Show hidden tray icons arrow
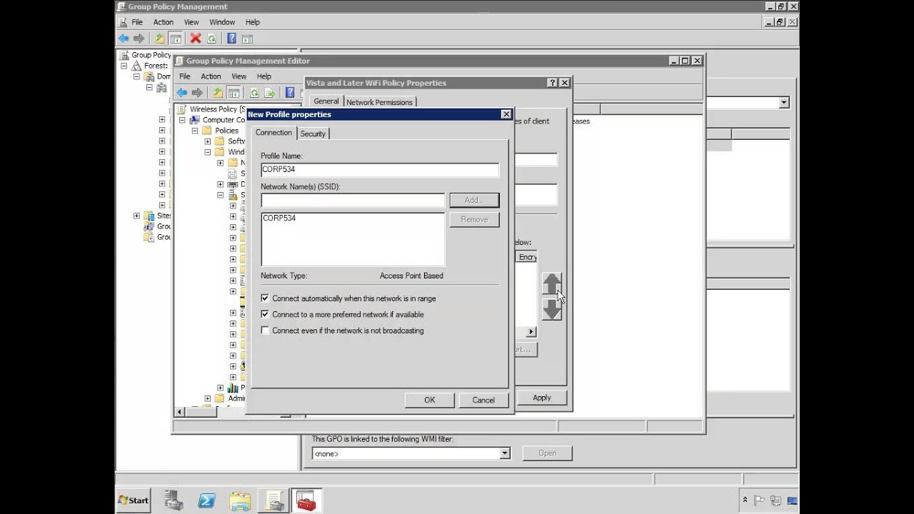The width and height of the screenshot is (914, 514). [x=745, y=500]
